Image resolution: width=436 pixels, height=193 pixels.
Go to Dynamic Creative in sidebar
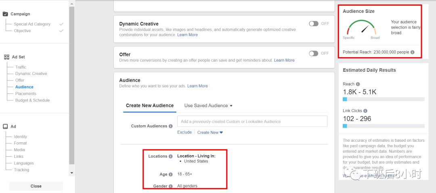(31, 74)
